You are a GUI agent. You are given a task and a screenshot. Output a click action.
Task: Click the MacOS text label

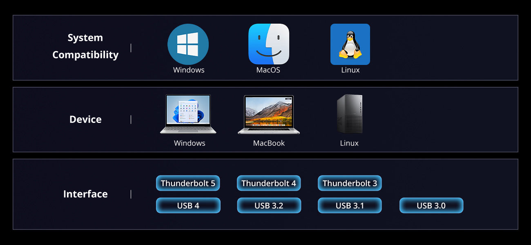tap(268, 70)
